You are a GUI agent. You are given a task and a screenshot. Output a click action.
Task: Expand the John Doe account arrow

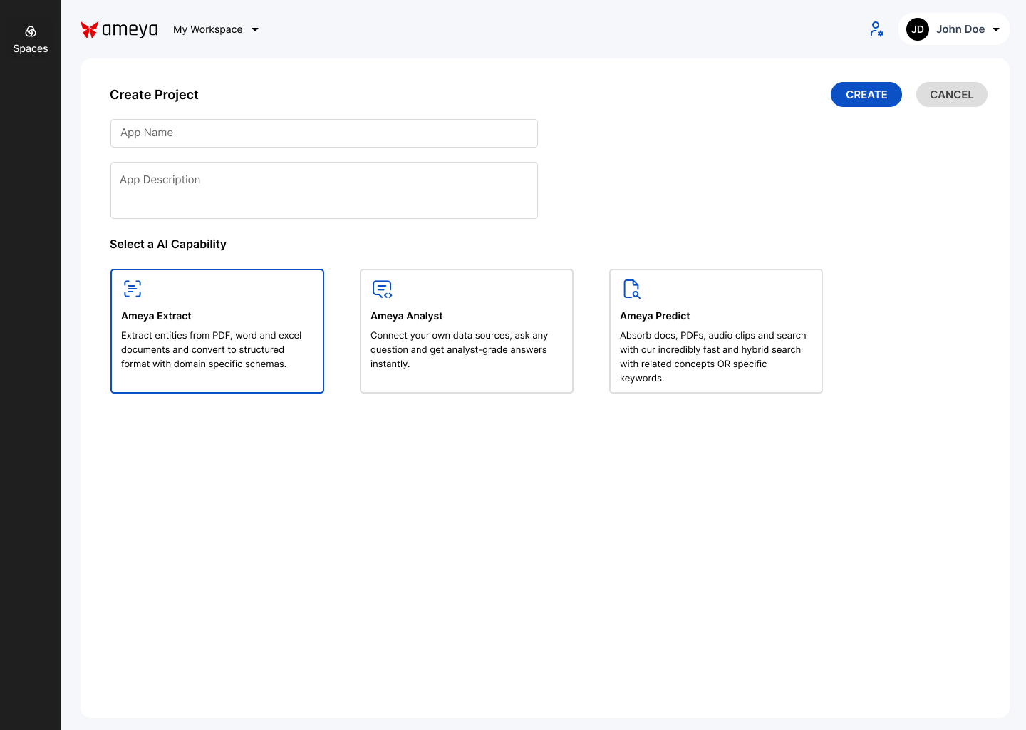[996, 30]
